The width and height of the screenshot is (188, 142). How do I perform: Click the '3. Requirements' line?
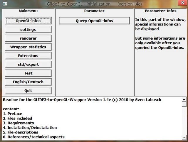coord(18,123)
